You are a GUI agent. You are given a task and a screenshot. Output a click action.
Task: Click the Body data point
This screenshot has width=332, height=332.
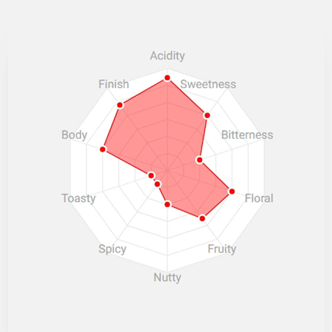pyautogui.click(x=103, y=149)
